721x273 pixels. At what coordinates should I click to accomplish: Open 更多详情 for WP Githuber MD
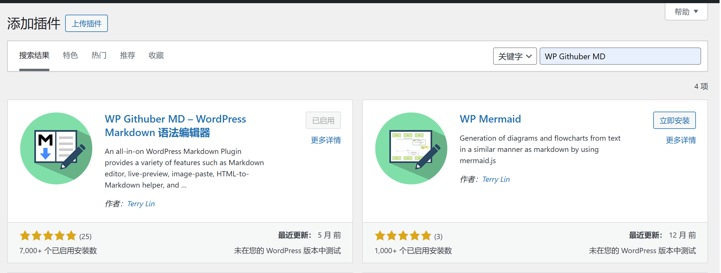(x=326, y=140)
